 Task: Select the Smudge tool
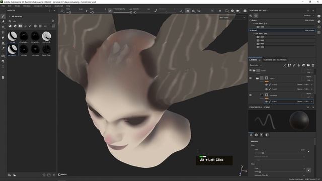coord(3,38)
